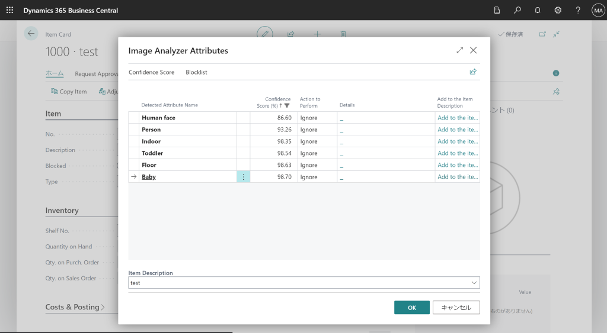Screen dimensions: 607x333
Task: Click the 86.60 confidence score cell
Action: [x=274, y=118]
